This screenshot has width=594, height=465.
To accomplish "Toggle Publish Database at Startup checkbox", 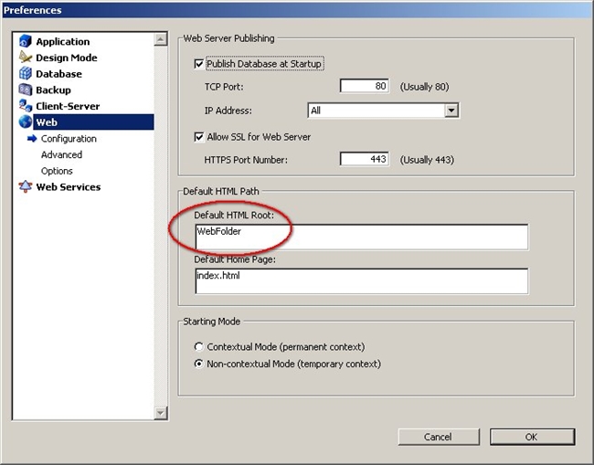I will (199, 64).
